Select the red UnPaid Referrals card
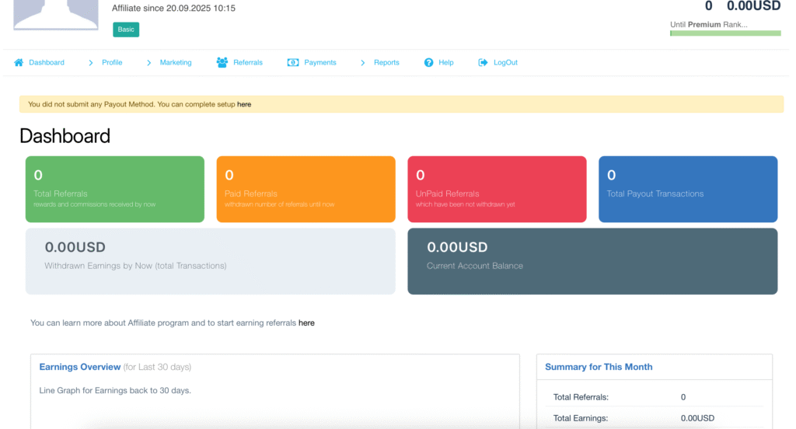Image resolution: width=796 pixels, height=429 pixels. coord(497,189)
